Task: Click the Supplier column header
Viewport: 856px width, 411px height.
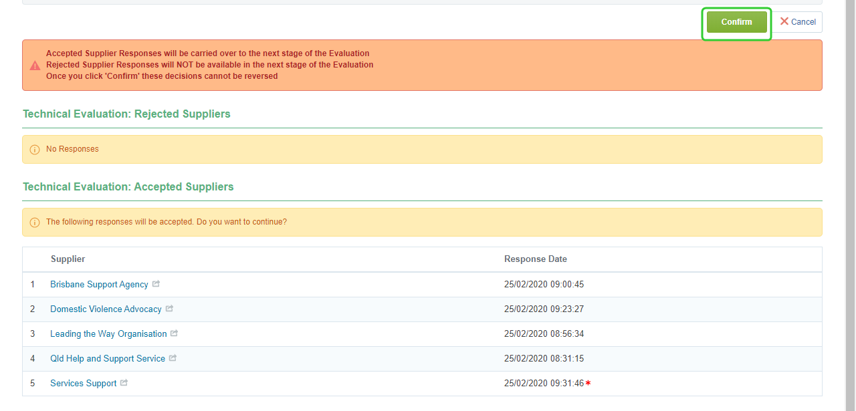Action: point(68,259)
